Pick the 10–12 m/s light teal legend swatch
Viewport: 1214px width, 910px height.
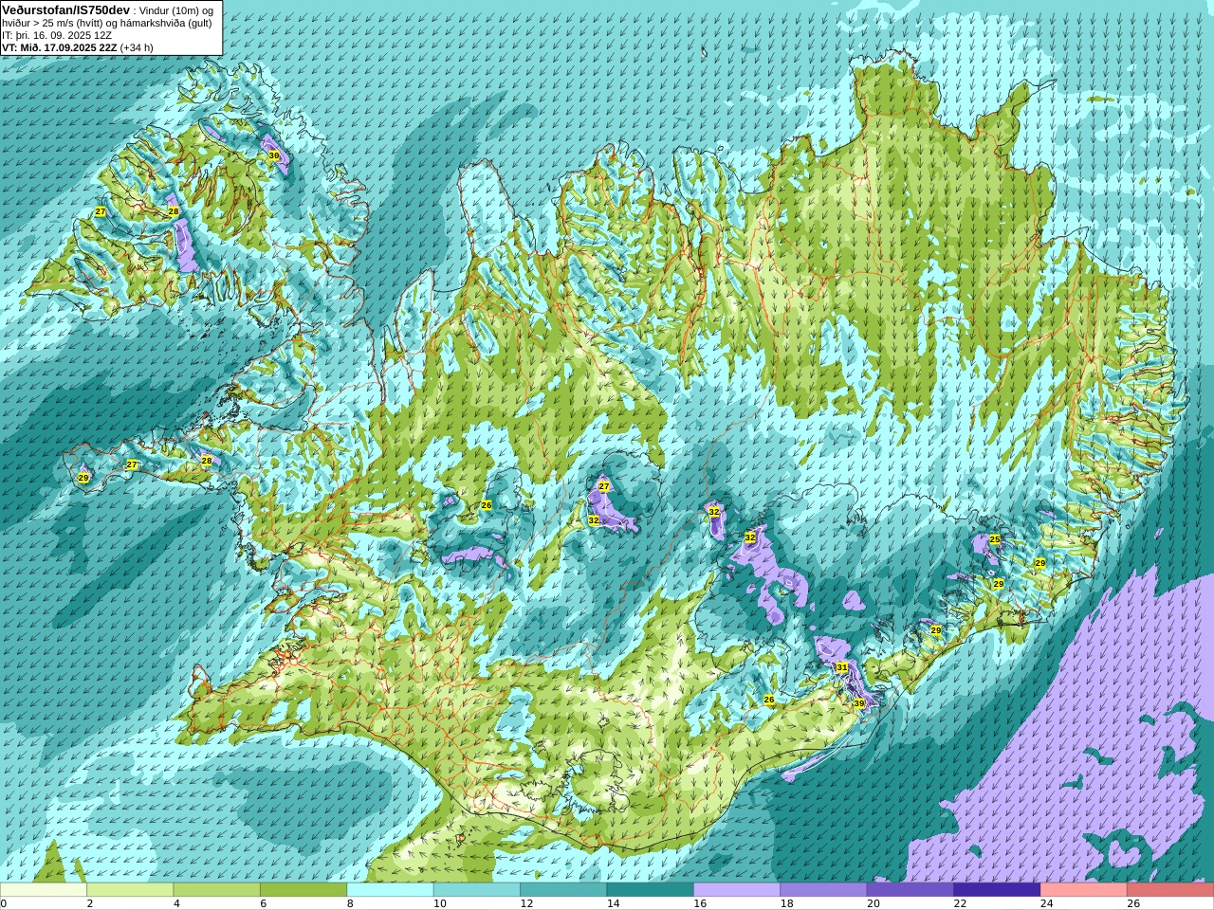[x=476, y=890]
